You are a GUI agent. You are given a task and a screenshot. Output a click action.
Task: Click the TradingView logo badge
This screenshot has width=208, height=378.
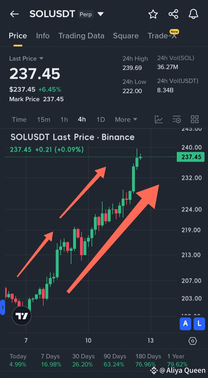tap(22, 316)
